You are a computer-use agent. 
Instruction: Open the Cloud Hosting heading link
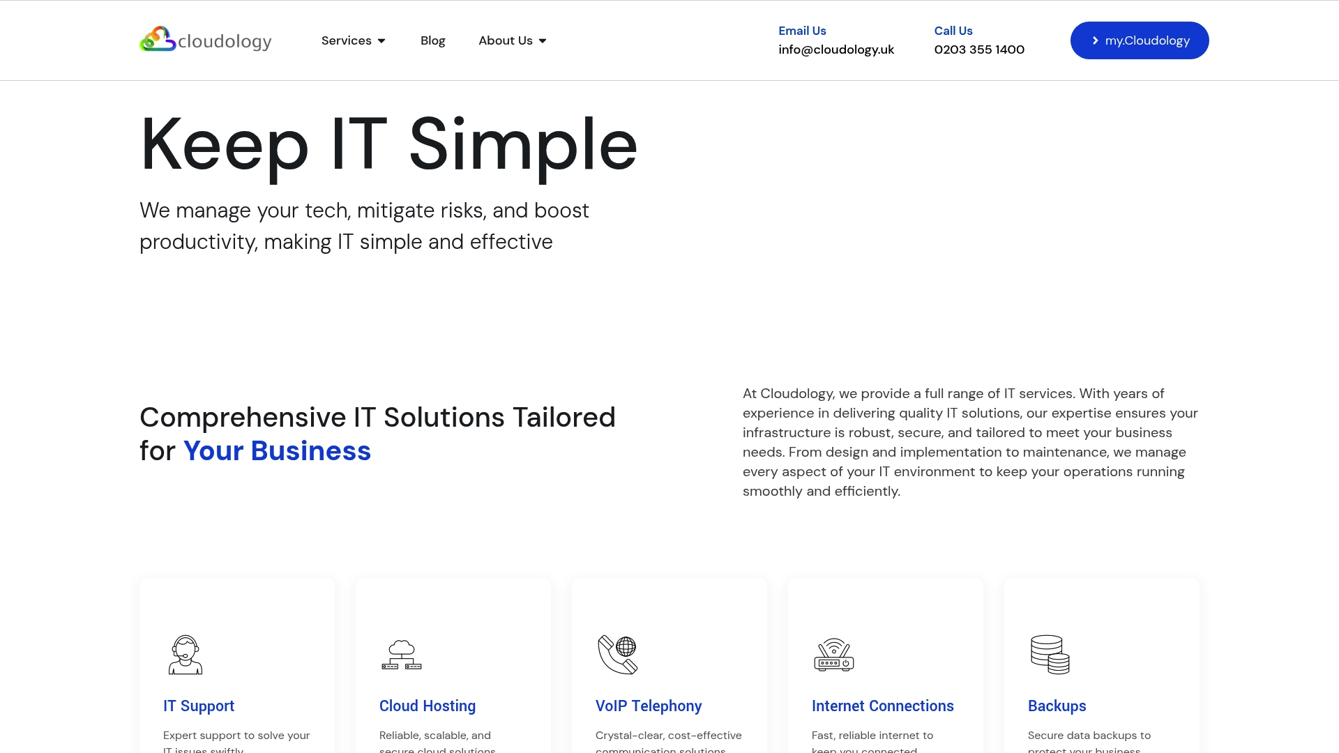428,706
